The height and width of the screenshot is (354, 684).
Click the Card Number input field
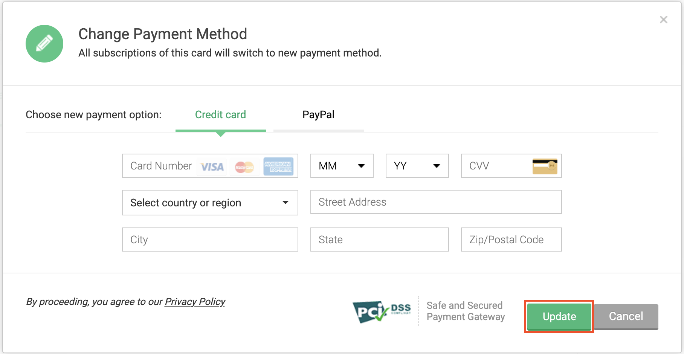(160, 166)
